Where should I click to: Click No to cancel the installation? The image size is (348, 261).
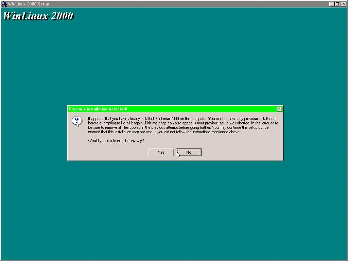coord(189,152)
